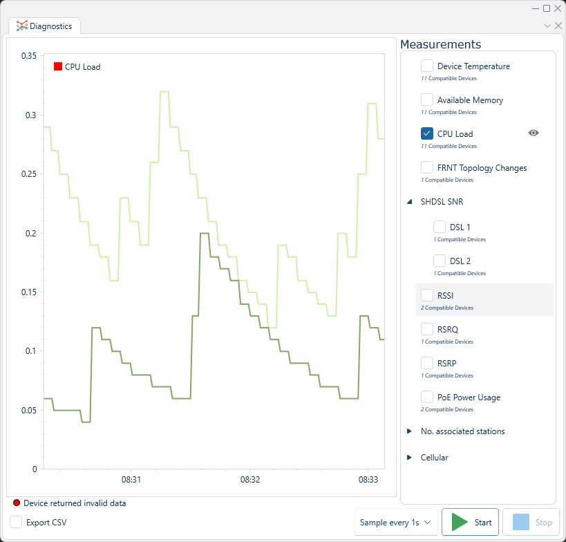
Task: Click the Device Temperature label
Action: point(473,66)
